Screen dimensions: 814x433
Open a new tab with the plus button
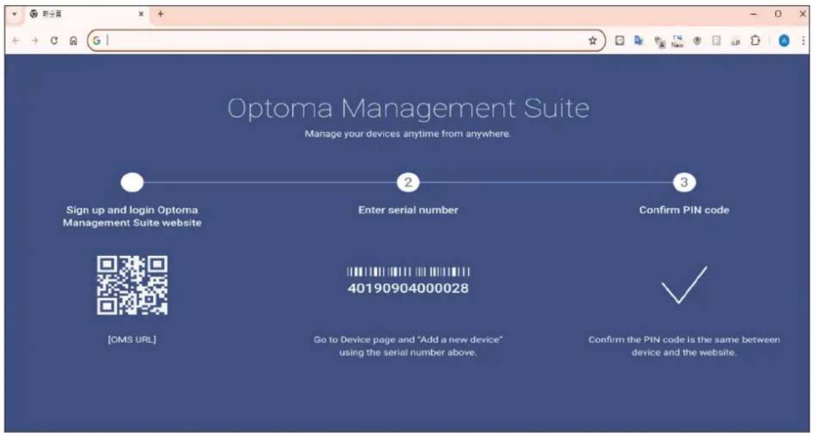tap(161, 14)
